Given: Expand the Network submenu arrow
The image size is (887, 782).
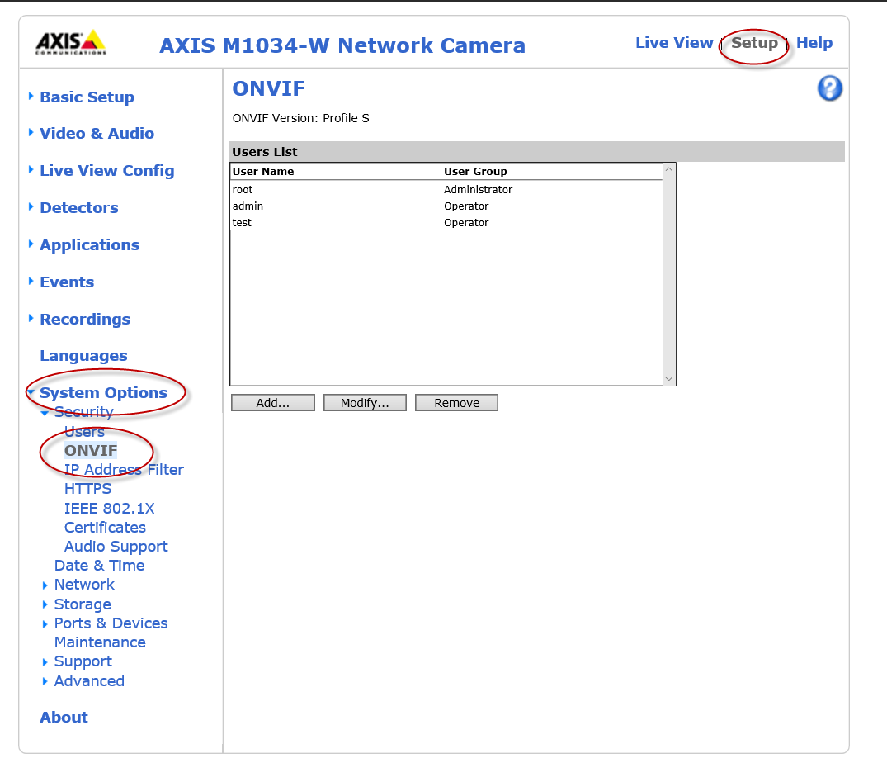Looking at the screenshot, I should (45, 585).
